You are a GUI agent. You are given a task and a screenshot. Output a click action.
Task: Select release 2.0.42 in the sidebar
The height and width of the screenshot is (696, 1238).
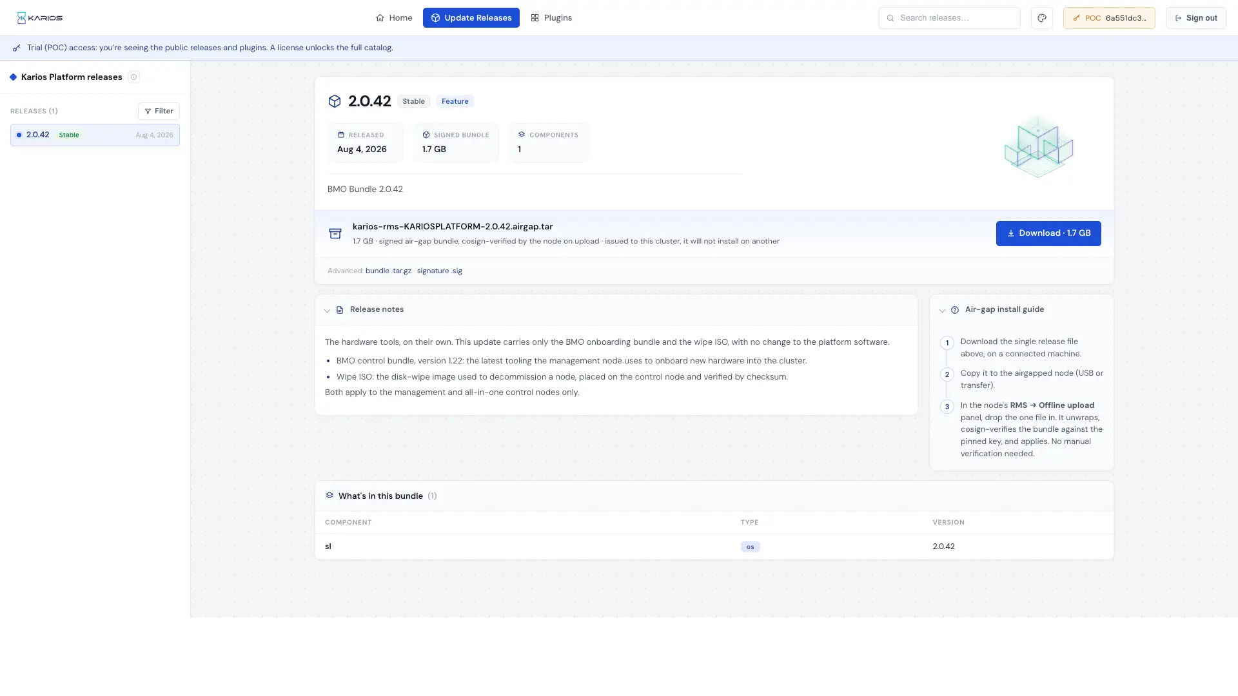click(x=95, y=135)
